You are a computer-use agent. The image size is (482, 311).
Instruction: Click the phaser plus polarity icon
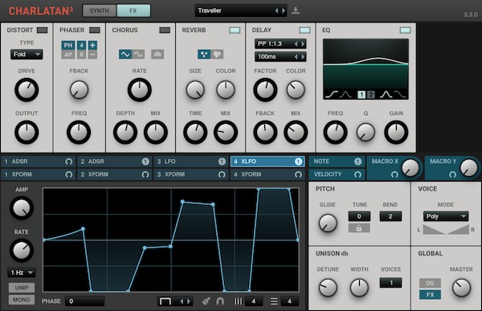92,45
